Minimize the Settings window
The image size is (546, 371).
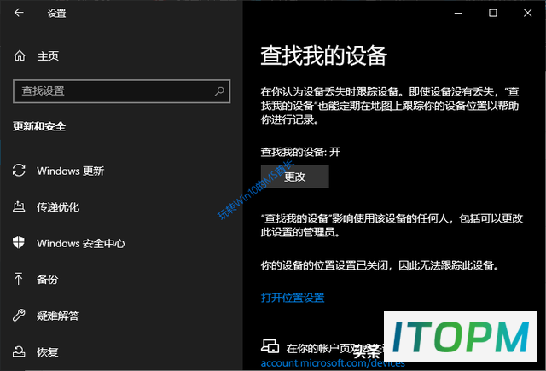coord(459,14)
